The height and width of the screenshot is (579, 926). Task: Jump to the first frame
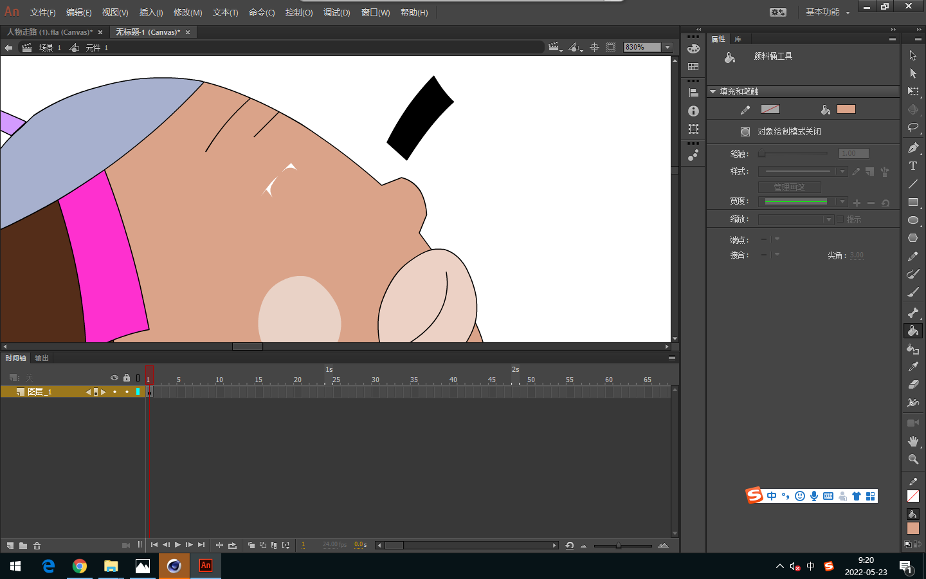point(154,545)
